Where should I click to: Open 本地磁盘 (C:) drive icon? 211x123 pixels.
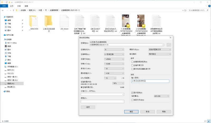pyautogui.click(x=6, y=67)
